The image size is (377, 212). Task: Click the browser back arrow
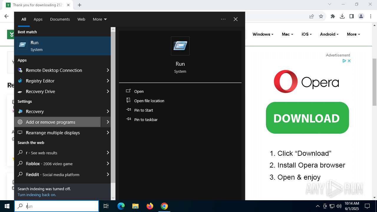pos(6,16)
